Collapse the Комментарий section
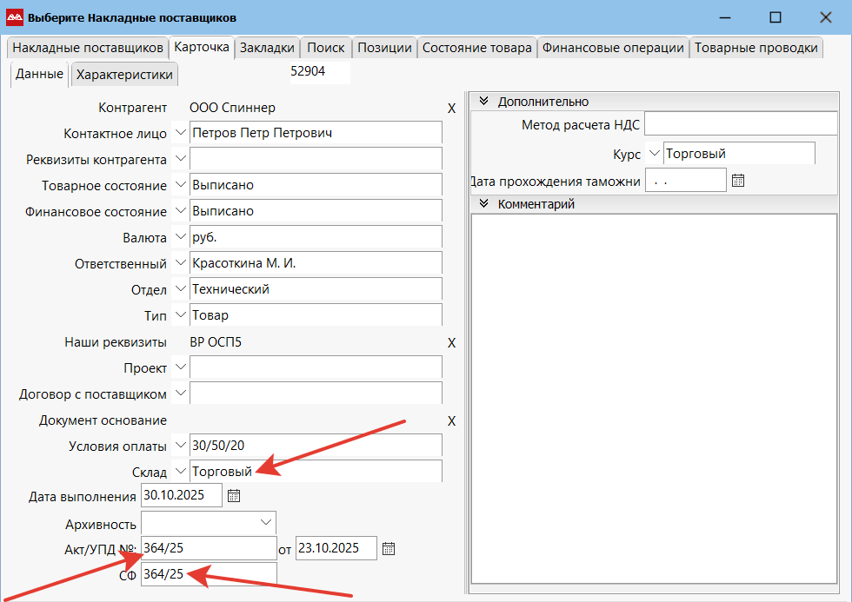Image resolution: width=852 pixels, height=602 pixels. click(x=484, y=205)
